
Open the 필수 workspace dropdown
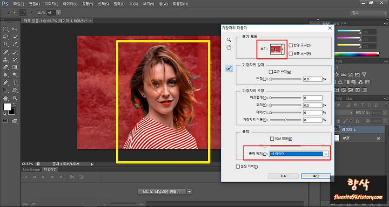(x=368, y=13)
